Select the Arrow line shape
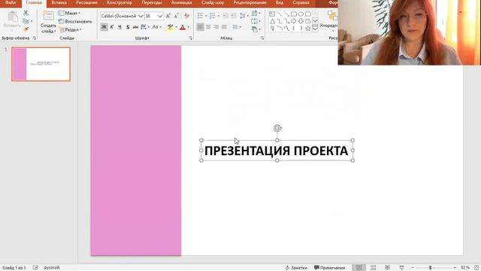The height and width of the screenshot is (271, 481). [x=286, y=14]
